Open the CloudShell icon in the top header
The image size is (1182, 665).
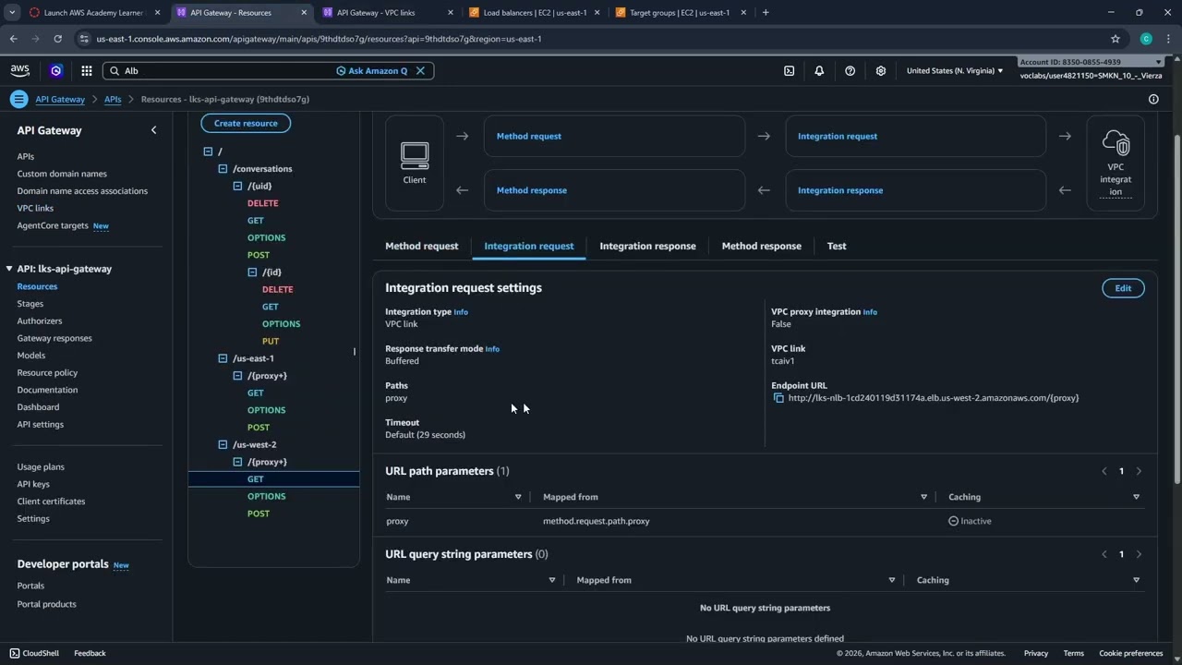[x=789, y=71]
